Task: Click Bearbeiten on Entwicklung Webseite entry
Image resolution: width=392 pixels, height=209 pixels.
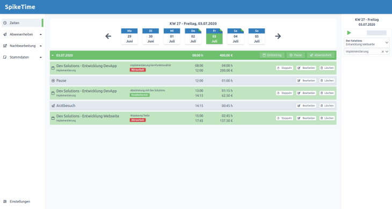Action: (x=306, y=118)
